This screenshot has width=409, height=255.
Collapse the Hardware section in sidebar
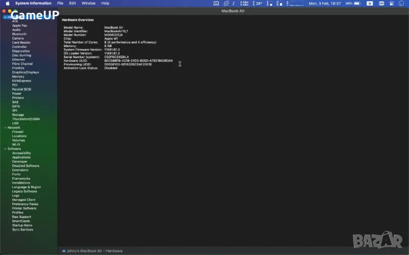click(x=5, y=17)
